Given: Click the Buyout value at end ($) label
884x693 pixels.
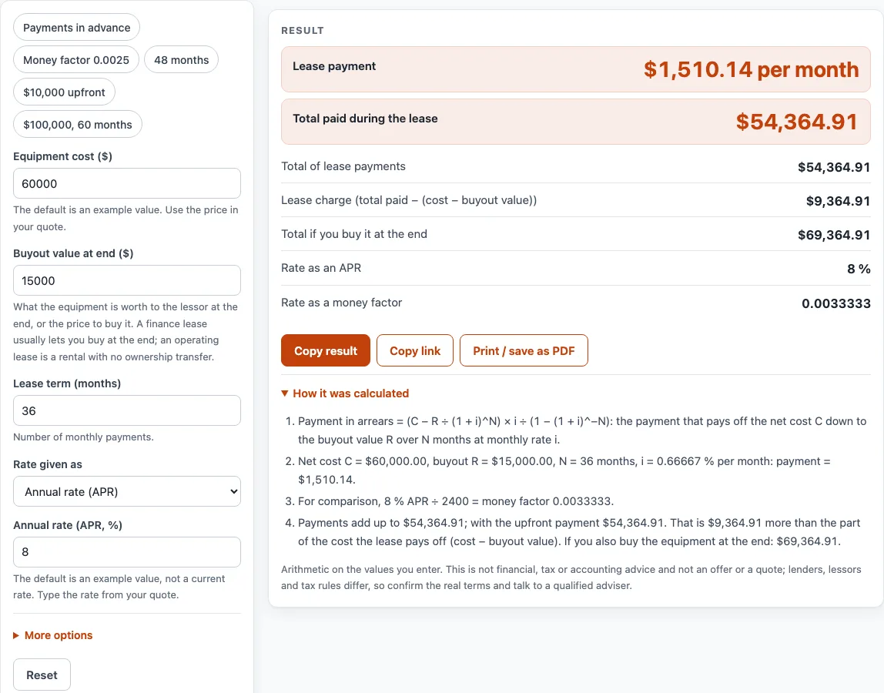Looking at the screenshot, I should tap(73, 253).
